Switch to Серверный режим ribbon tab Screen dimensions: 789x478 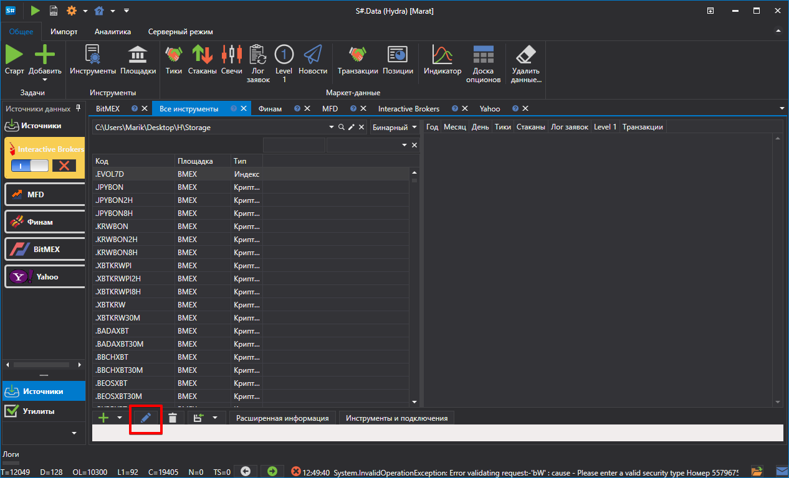(x=181, y=32)
